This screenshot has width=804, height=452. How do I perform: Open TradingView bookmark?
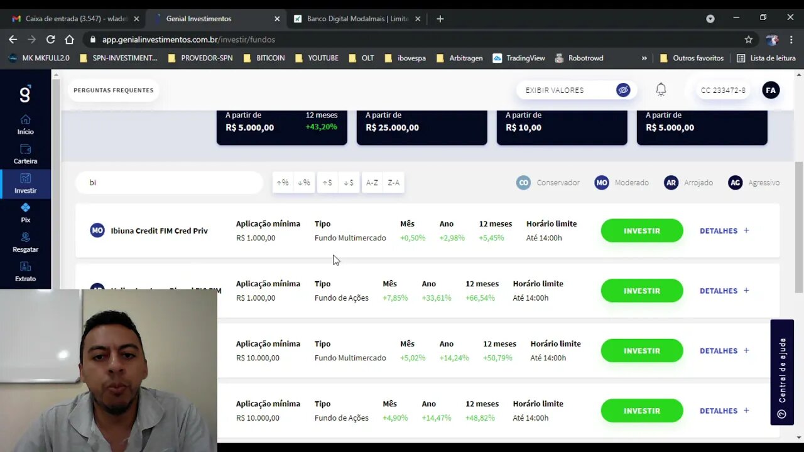point(519,58)
